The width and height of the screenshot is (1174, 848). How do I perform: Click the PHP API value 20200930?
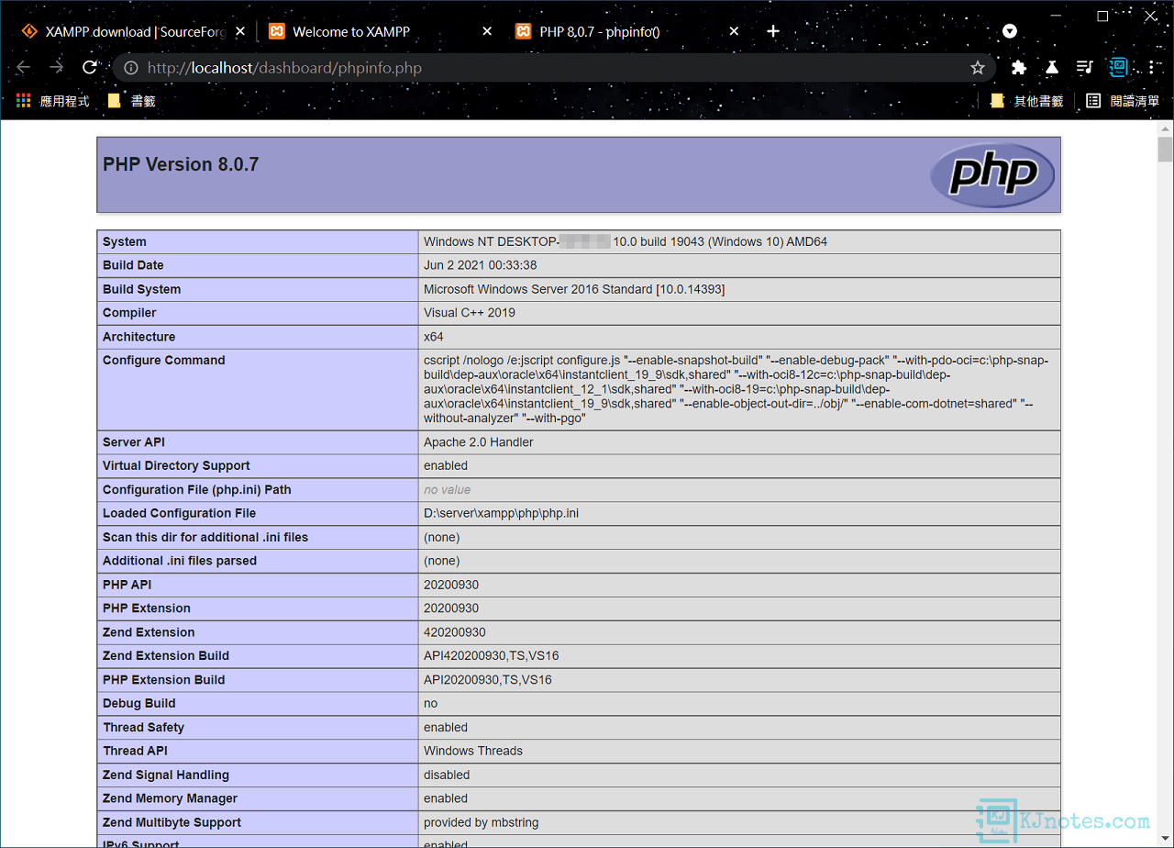point(451,585)
